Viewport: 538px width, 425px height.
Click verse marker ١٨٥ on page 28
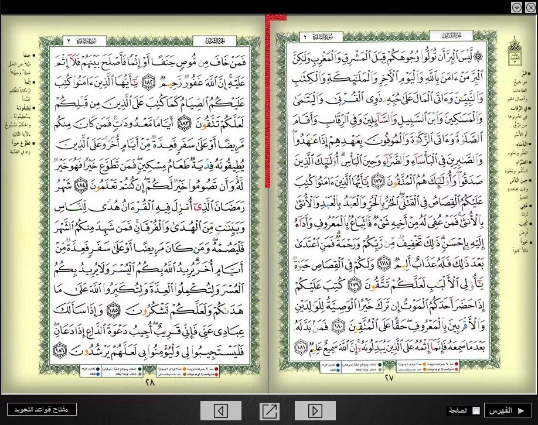pyautogui.click(x=113, y=310)
